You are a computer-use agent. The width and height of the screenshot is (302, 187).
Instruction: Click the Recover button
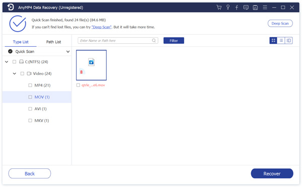coord(272,173)
